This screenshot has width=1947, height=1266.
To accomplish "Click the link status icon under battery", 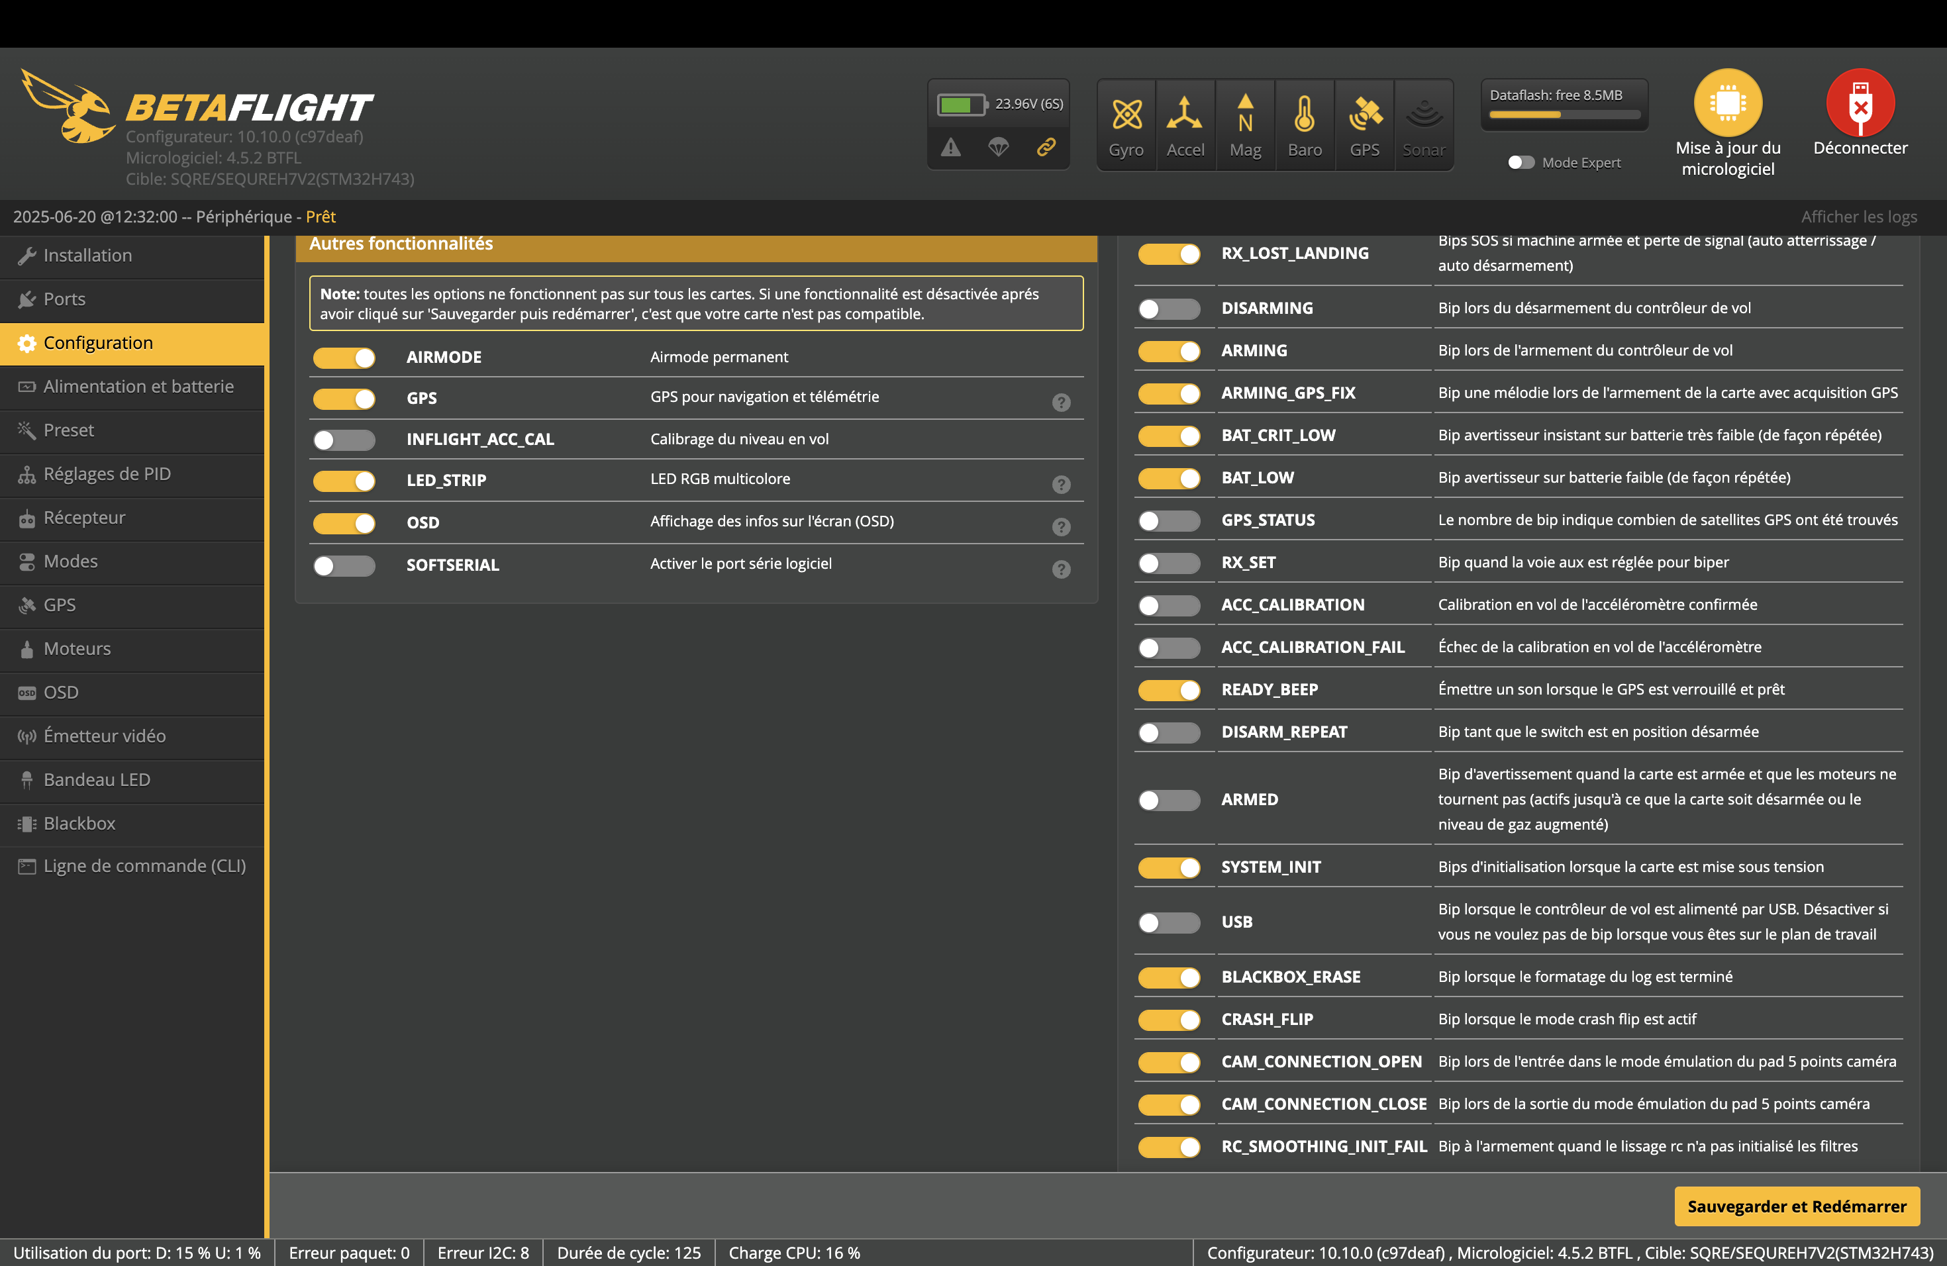I will [x=1046, y=147].
